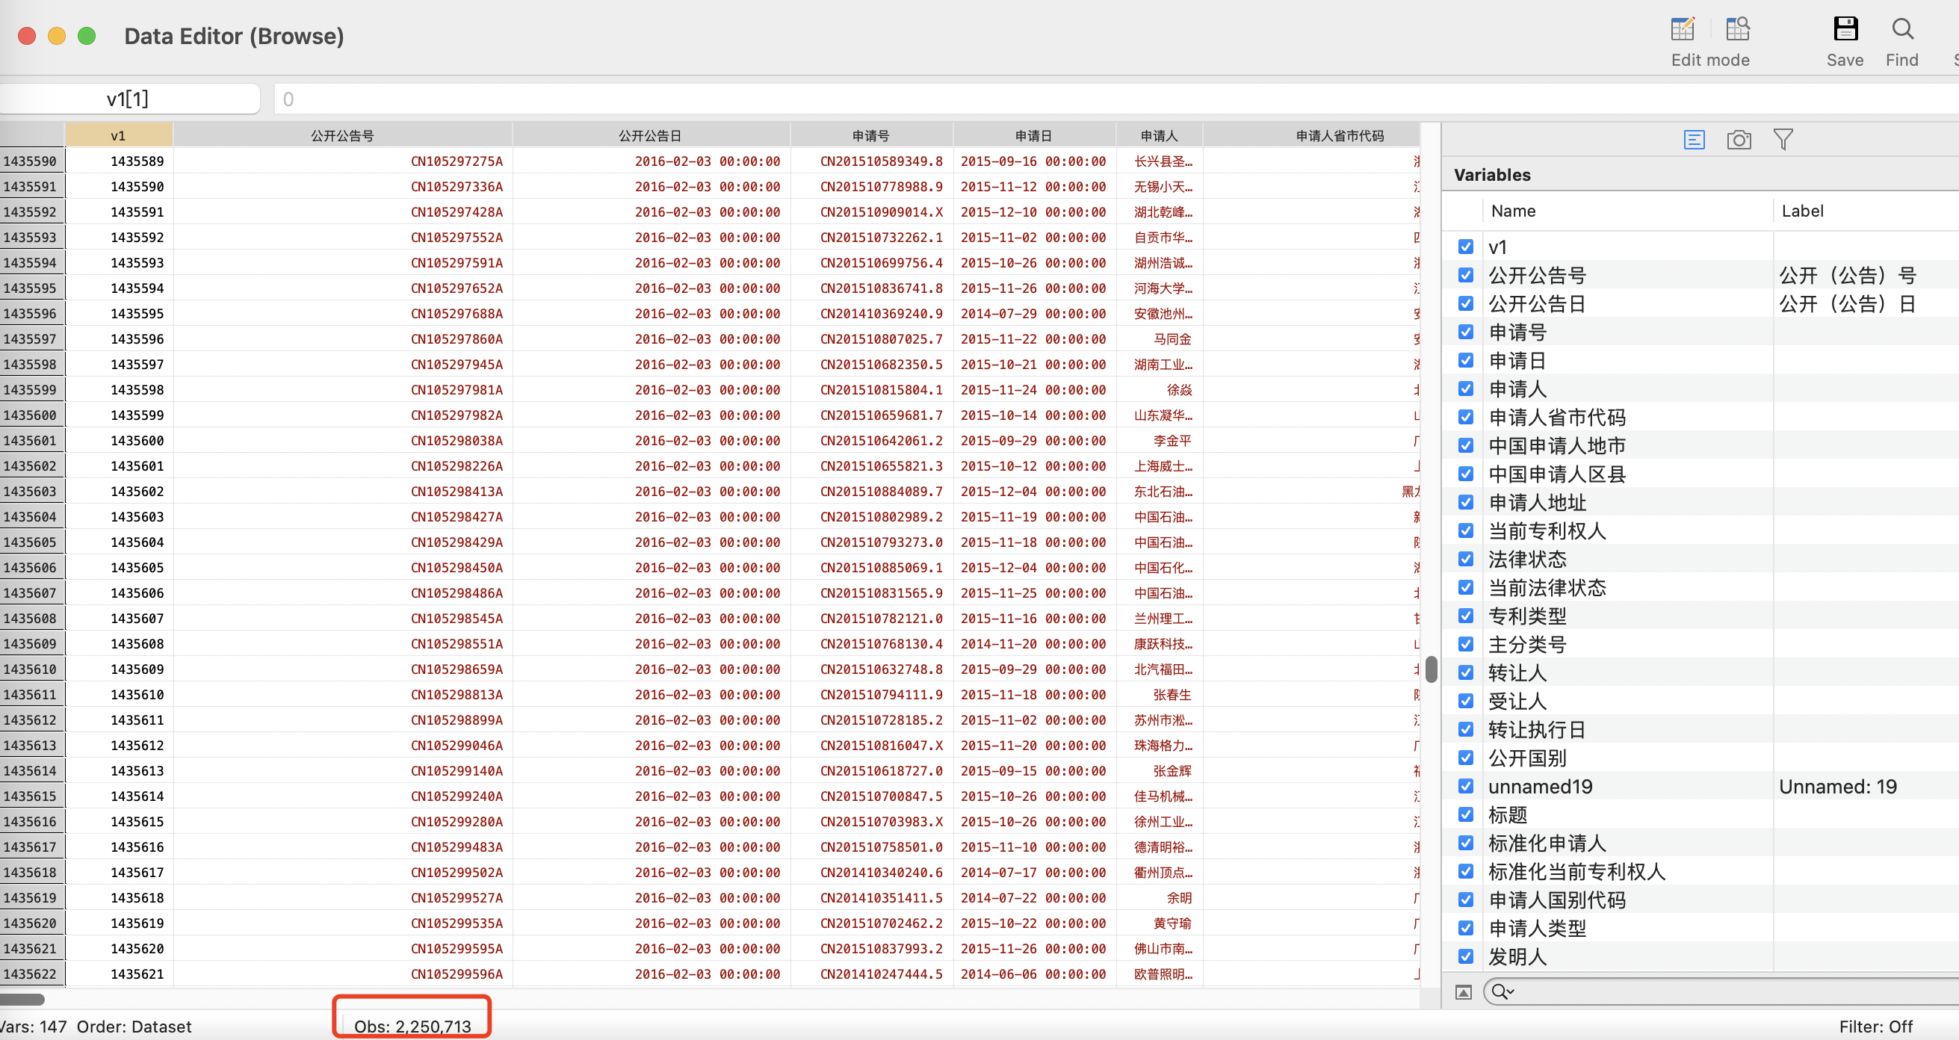Click cell CN105297275A in first row
The width and height of the screenshot is (1959, 1040).
click(x=457, y=161)
